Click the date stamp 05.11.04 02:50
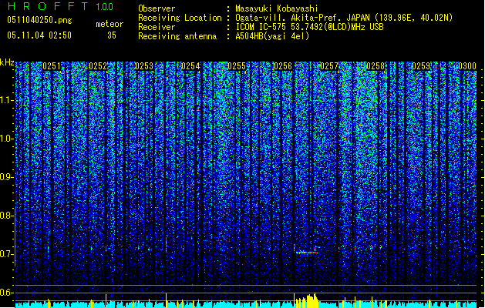Image resolution: width=485 pixels, height=308 pixels. point(39,35)
